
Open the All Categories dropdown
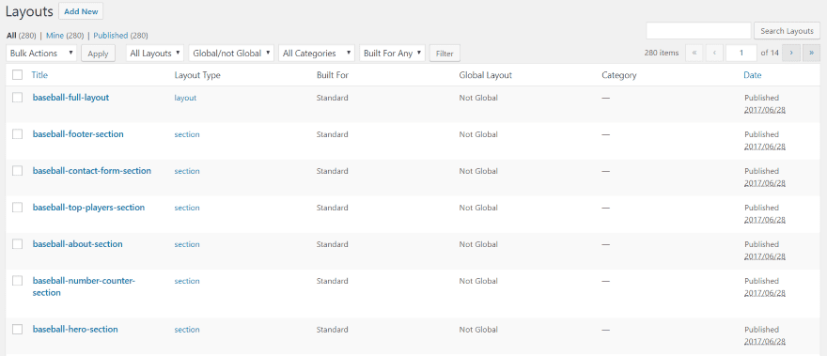click(x=317, y=54)
